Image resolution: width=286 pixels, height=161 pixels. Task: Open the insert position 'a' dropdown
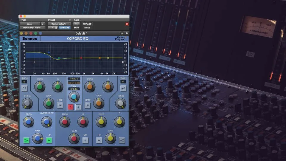tap(43, 24)
